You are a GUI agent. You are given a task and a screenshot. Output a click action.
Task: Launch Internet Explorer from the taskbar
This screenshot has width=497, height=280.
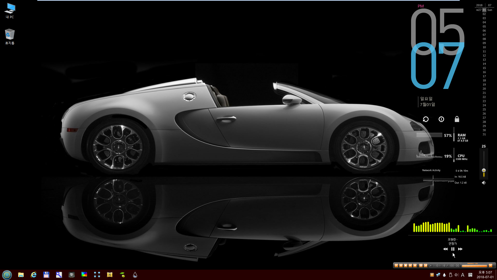click(34, 275)
